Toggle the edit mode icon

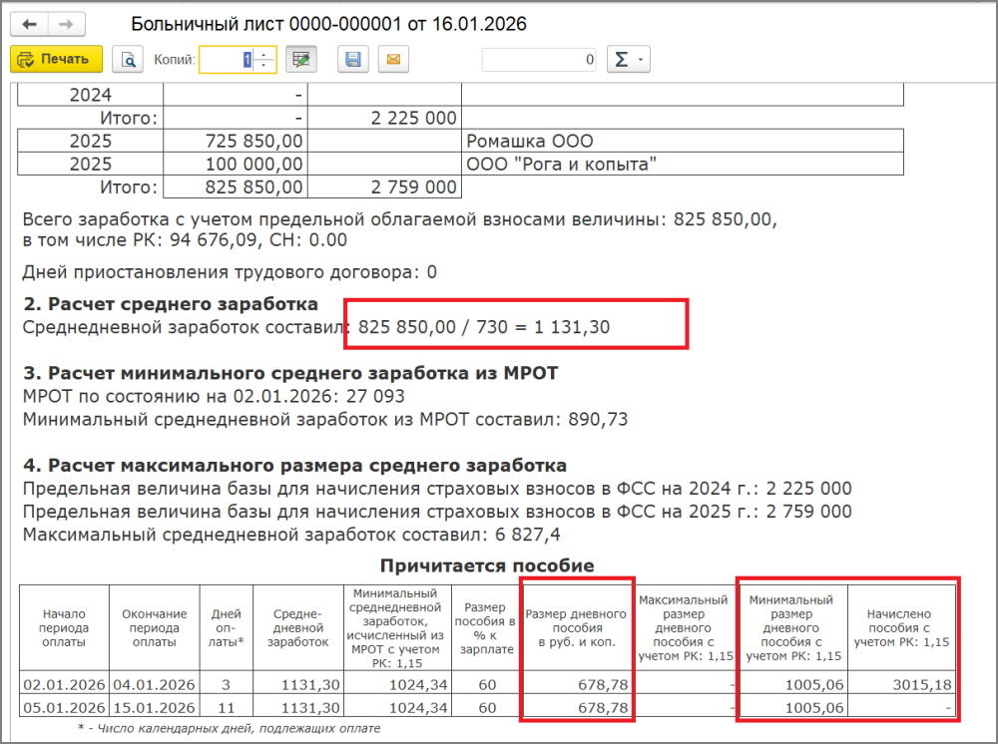click(x=300, y=60)
